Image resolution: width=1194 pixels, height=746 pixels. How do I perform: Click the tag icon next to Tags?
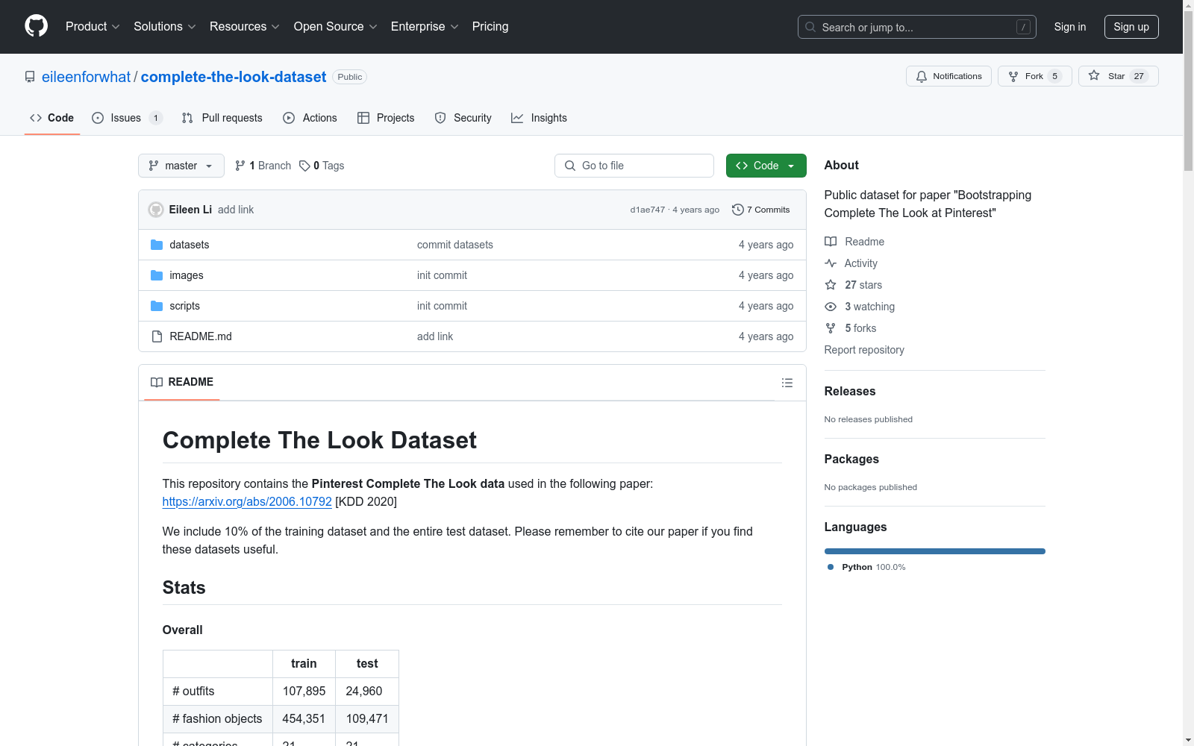pos(304,166)
